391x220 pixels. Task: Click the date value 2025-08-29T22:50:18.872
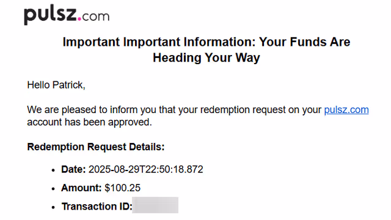point(146,170)
